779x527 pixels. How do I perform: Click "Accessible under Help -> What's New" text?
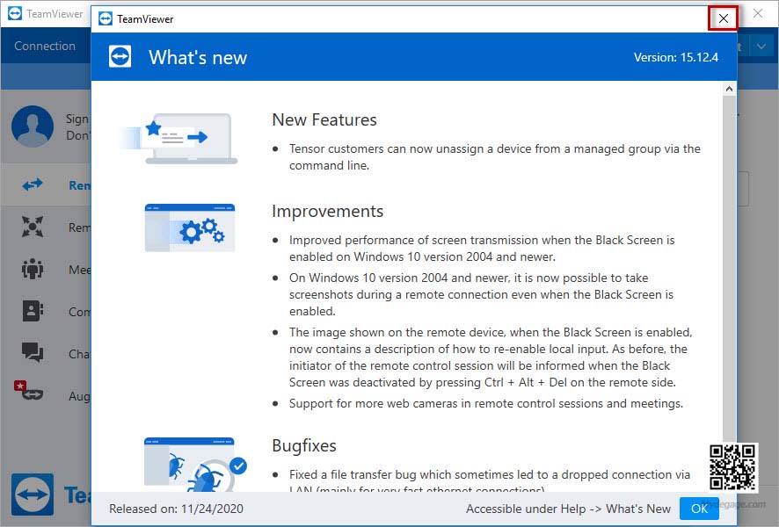pyautogui.click(x=568, y=509)
